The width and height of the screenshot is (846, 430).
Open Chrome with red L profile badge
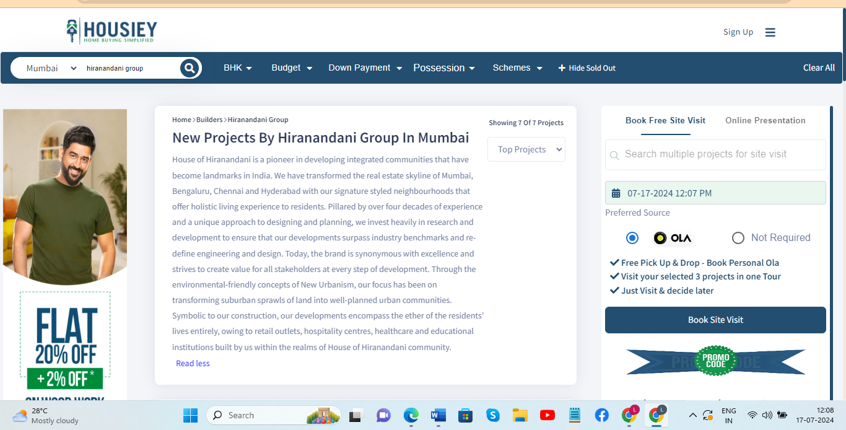(x=629, y=415)
